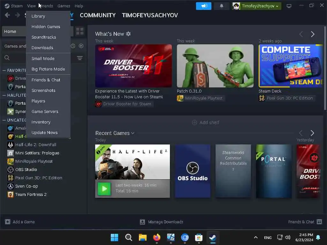The width and height of the screenshot is (327, 245).
Task: Open the OBS Studio recent game card
Action: (x=193, y=171)
